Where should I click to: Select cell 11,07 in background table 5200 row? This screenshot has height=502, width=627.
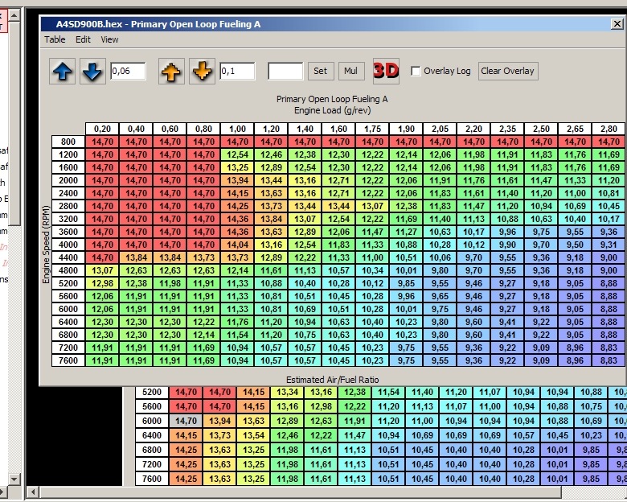point(490,392)
